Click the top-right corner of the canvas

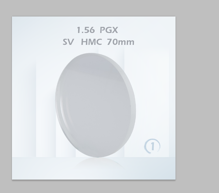pos(175,17)
